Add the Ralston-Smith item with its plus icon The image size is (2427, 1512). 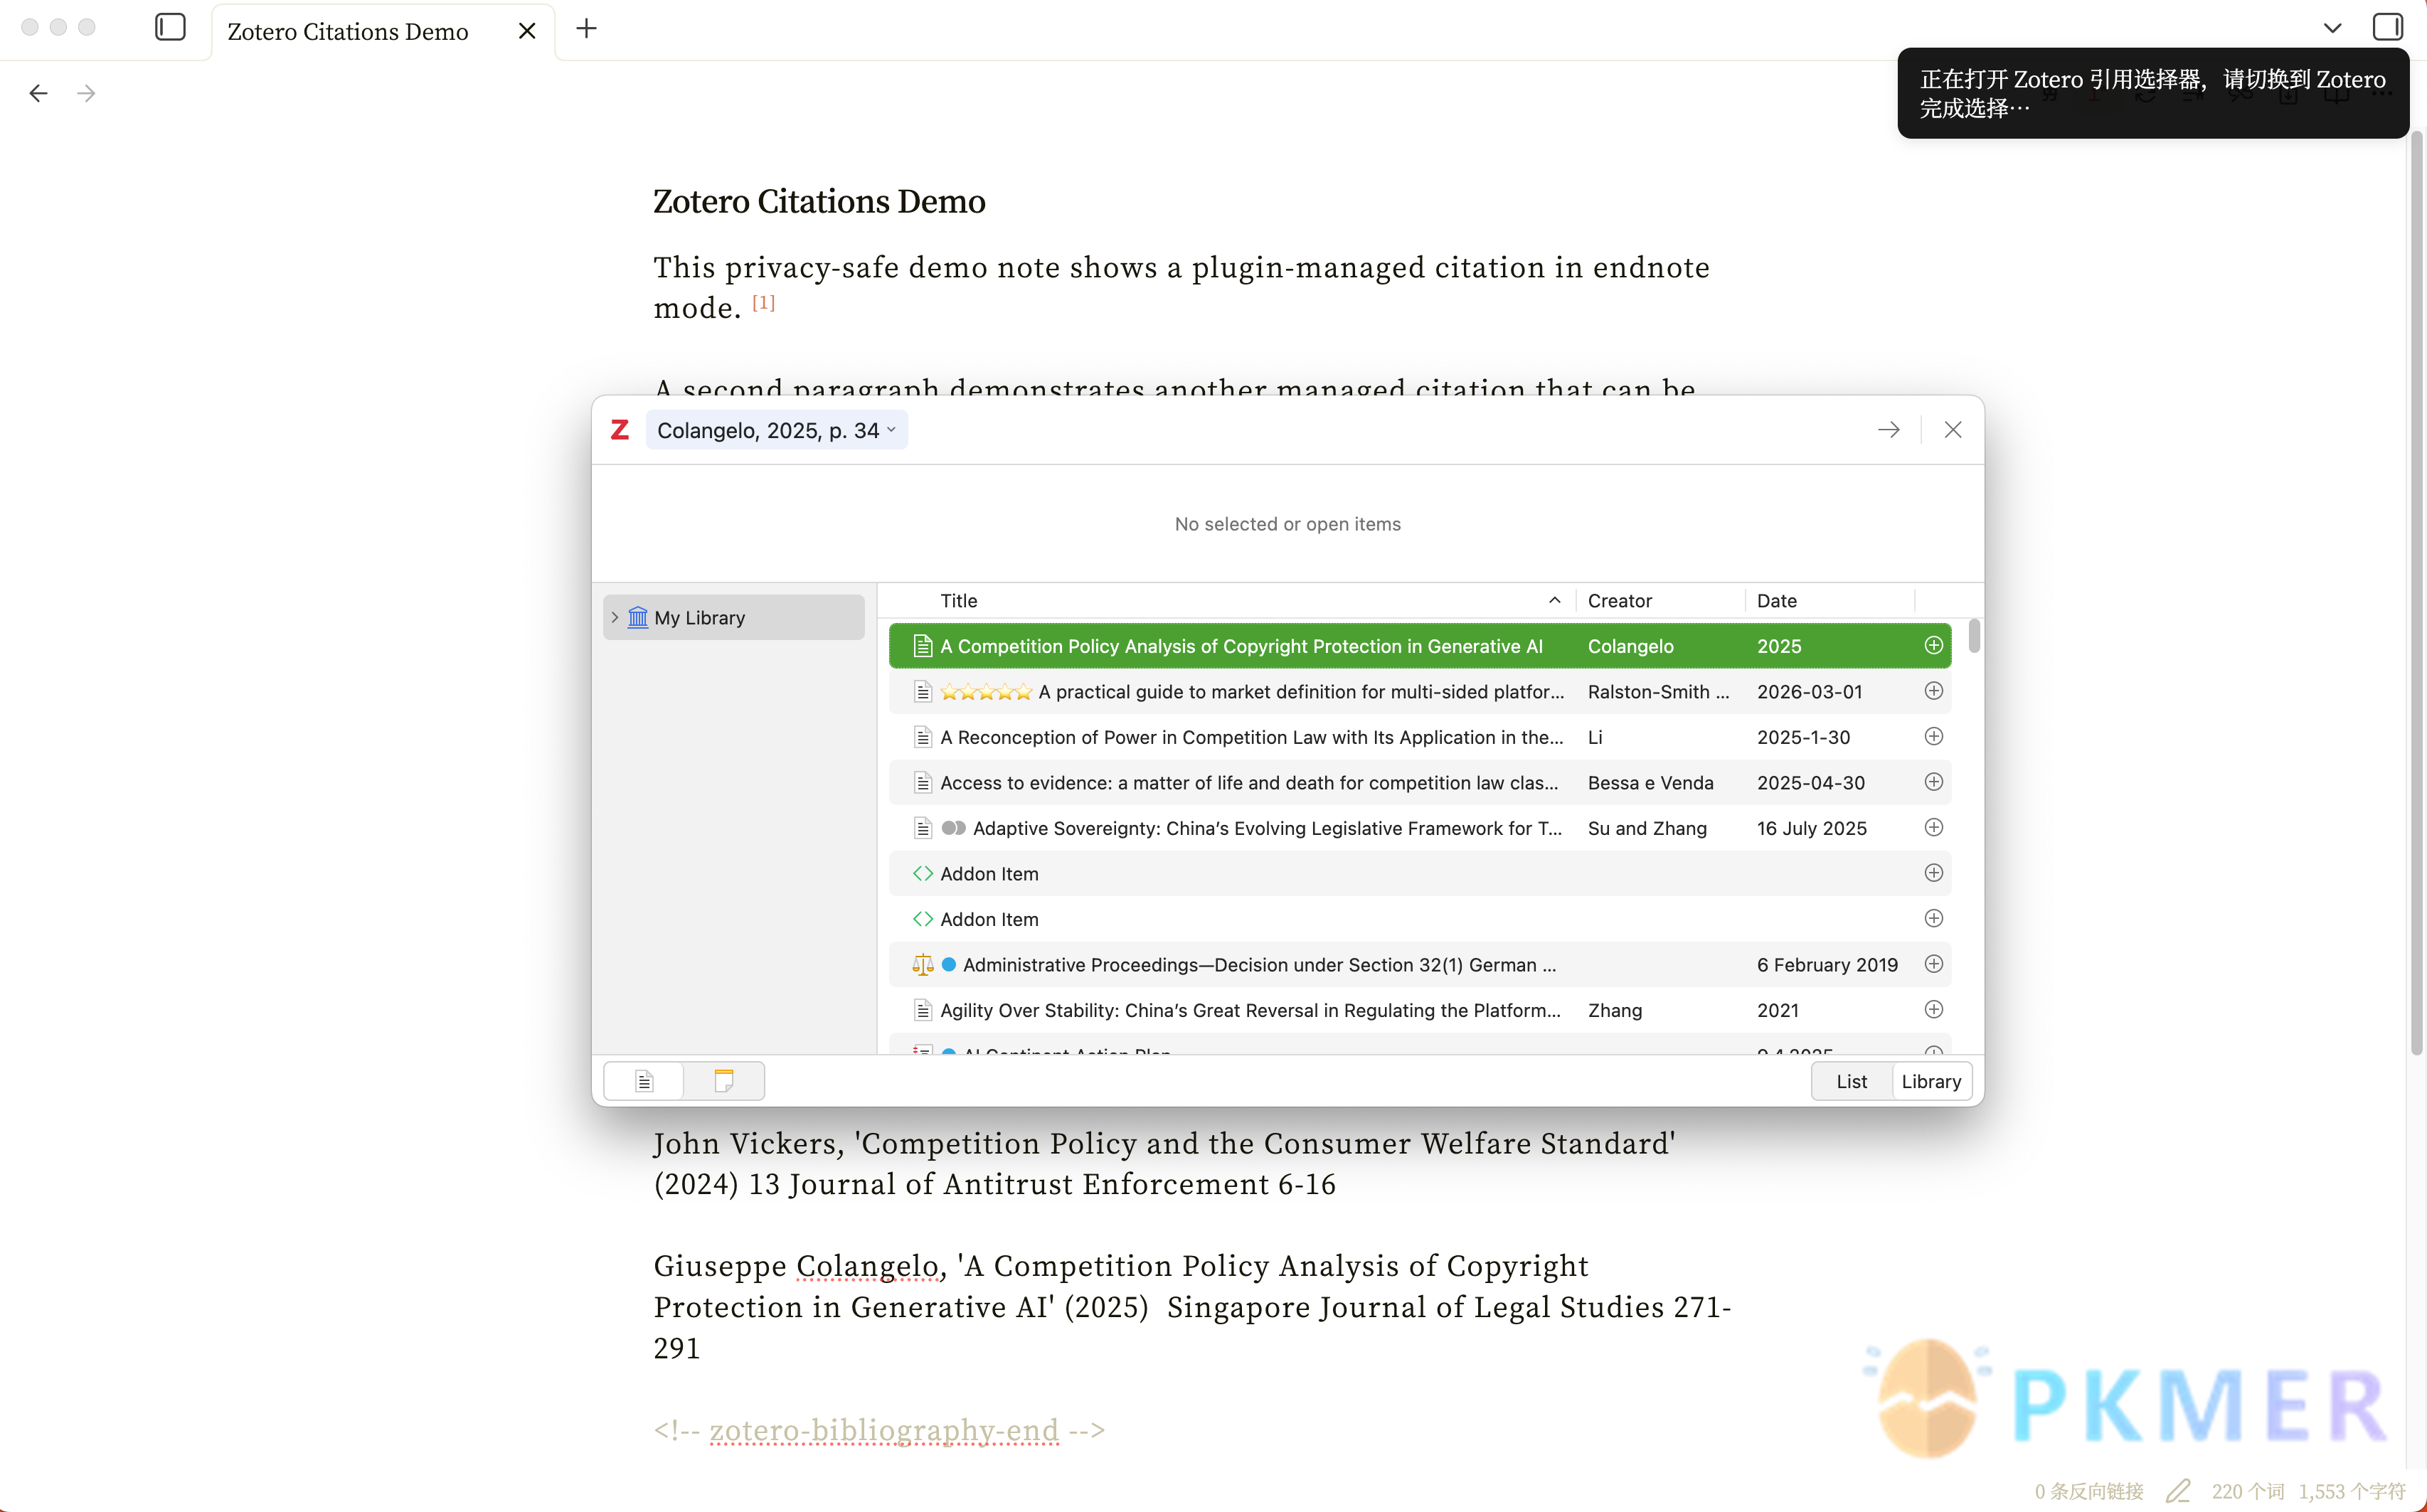(1934, 691)
